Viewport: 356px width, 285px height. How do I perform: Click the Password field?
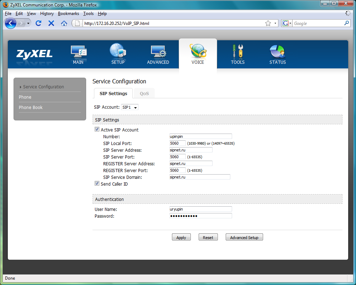point(201,216)
